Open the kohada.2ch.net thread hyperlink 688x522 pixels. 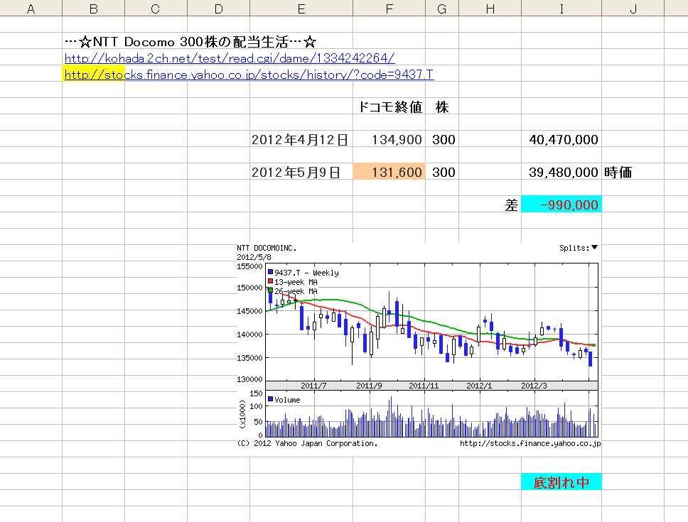pyautogui.click(x=230, y=58)
